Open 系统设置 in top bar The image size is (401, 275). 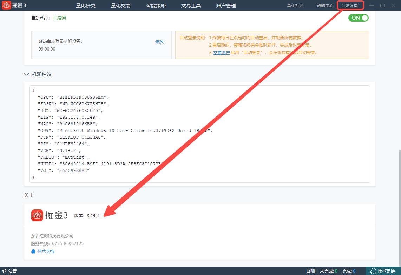[x=350, y=5]
